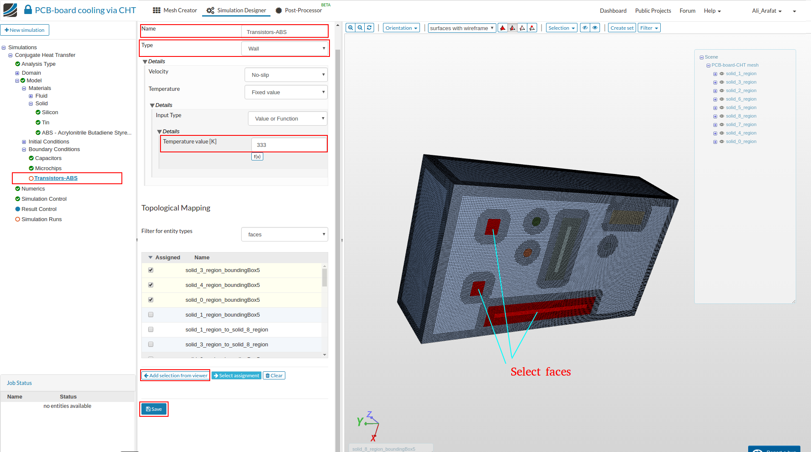
Task: Click the green check beside Capacitors
Action: 31,158
